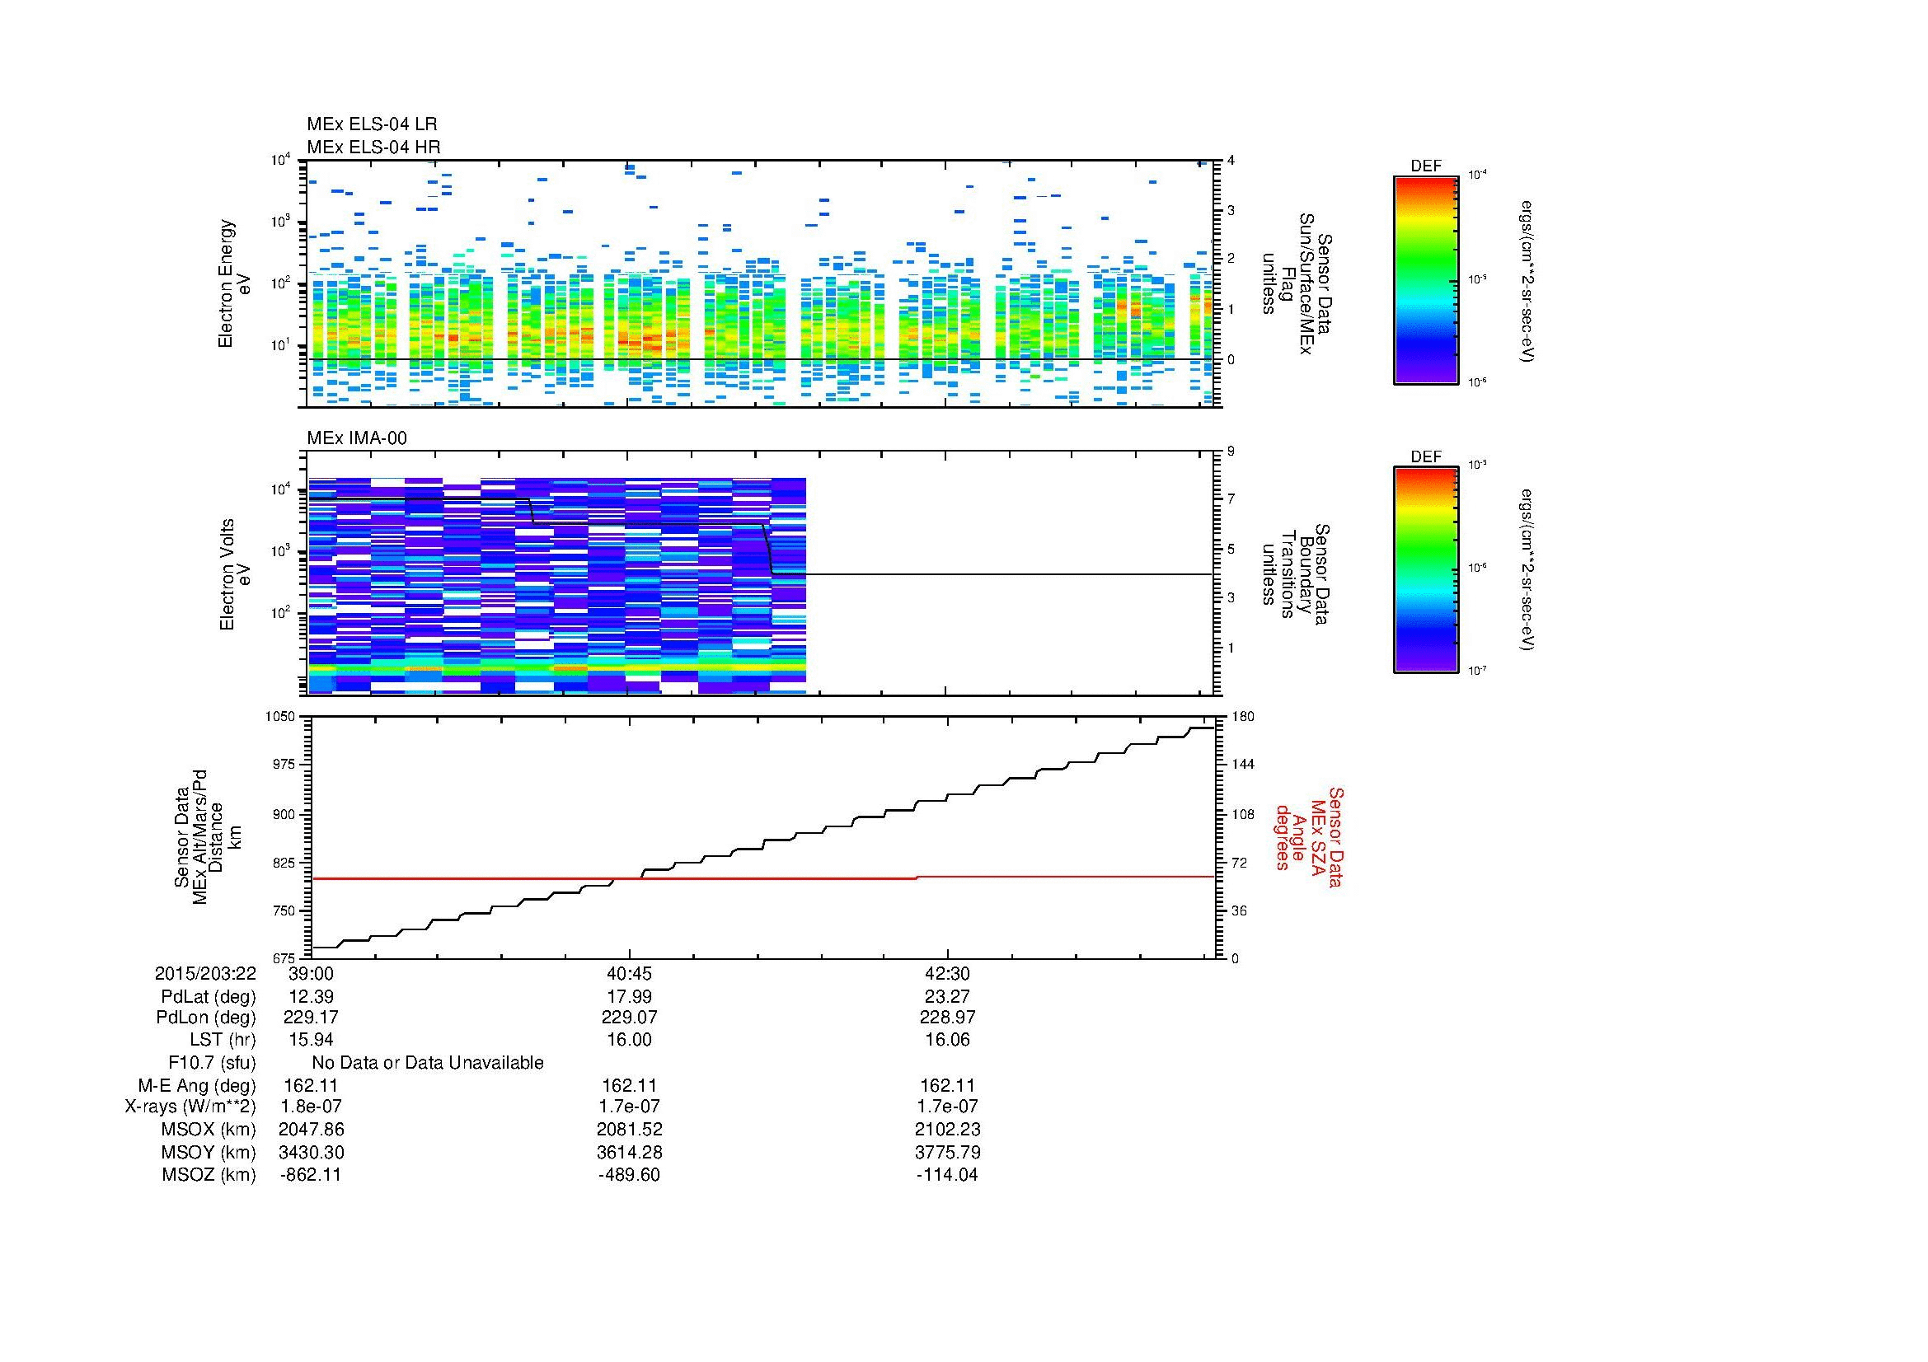Click the IMA-00 ion spectrogram data block
The height and width of the screenshot is (1362, 1928).
[x=557, y=586]
